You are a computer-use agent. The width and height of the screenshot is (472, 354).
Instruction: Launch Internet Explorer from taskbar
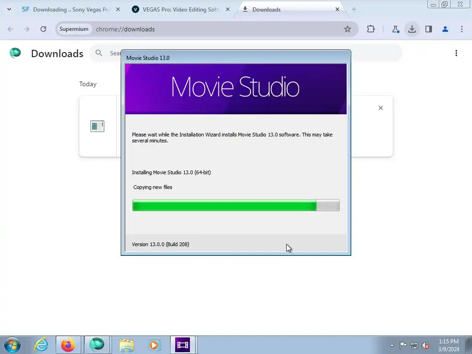[x=41, y=345]
